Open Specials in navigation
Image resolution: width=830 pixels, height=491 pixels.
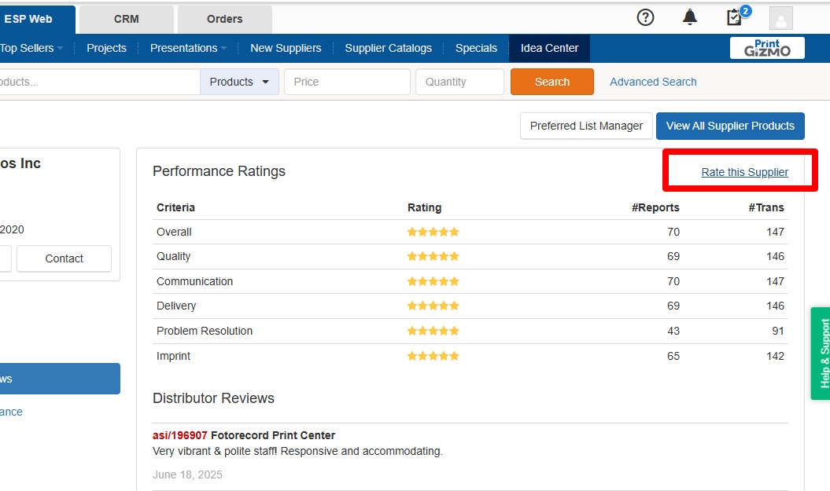[476, 48]
